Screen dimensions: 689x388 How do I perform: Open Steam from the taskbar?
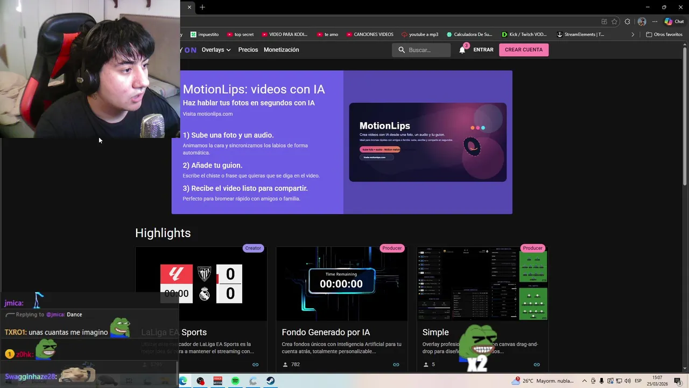coord(270,381)
